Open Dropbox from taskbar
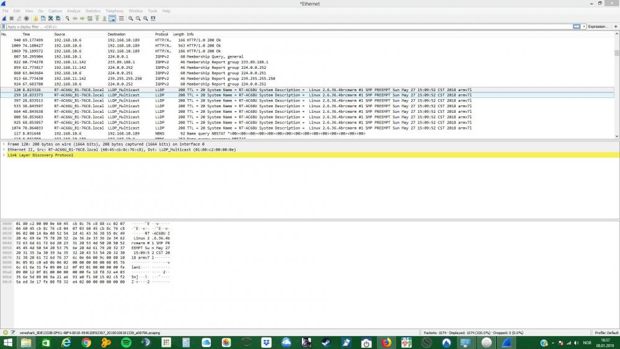620x349 pixels. pos(267,343)
